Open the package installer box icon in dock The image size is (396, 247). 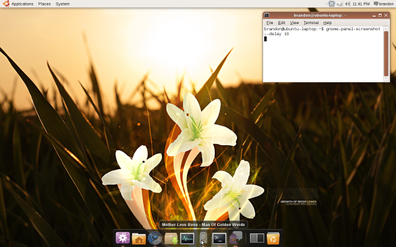[171, 238]
